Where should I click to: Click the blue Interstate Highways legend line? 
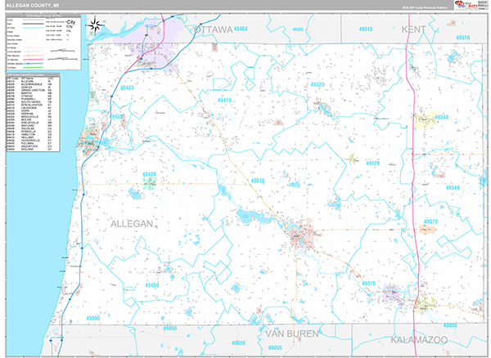34,64
